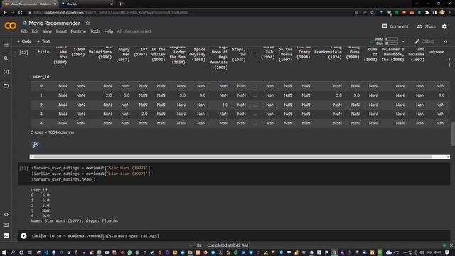Click the vertical page scrollbar thumb
The width and height of the screenshot is (455, 256).
point(453,134)
